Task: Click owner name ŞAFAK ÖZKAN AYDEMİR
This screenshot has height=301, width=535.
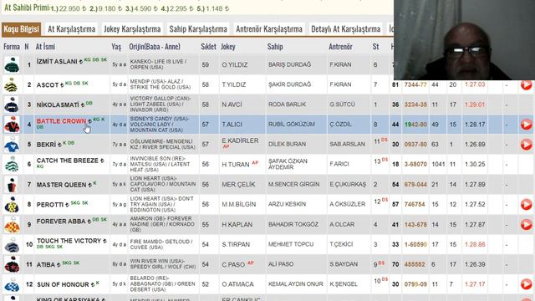Action: [x=288, y=164]
